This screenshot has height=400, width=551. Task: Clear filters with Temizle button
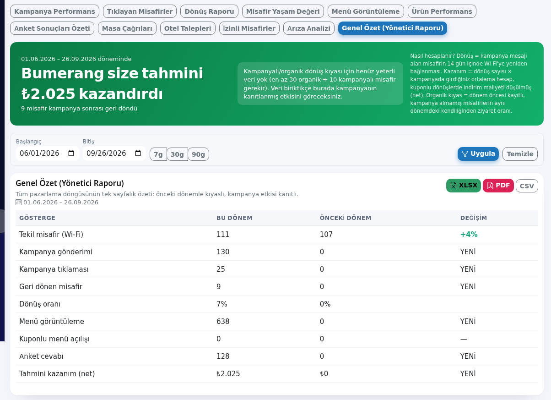coord(520,154)
